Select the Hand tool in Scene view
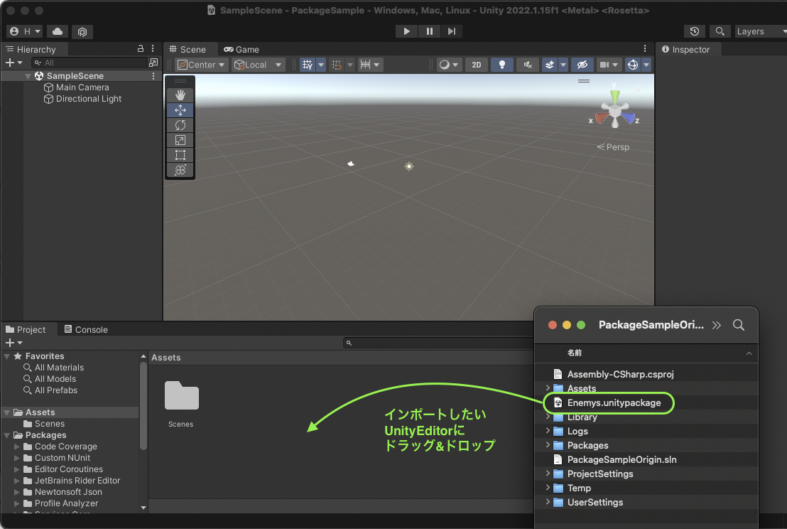 (x=180, y=95)
